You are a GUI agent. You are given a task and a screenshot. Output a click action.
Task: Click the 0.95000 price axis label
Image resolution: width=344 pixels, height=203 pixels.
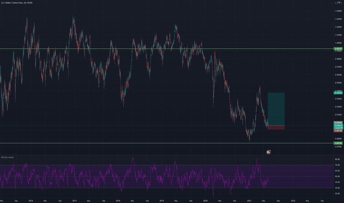click(338, 83)
